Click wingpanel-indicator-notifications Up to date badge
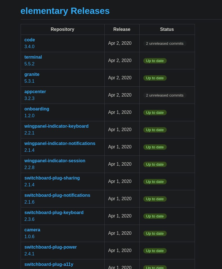The image size is (222, 269). [155, 147]
